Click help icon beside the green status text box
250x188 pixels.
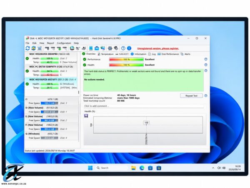coord(206,71)
